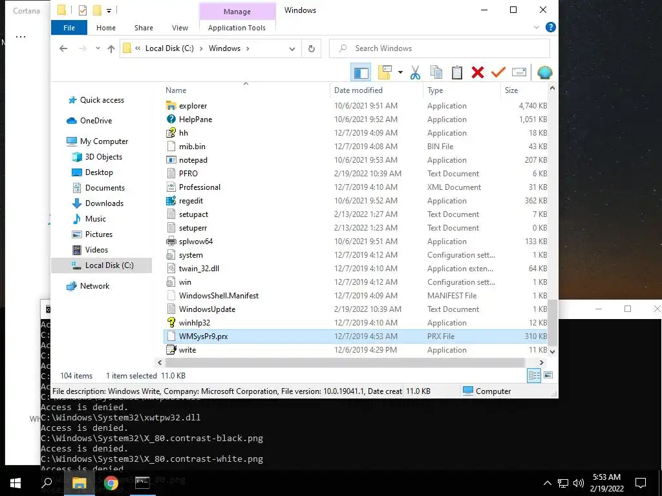Select the regedit application icon
The width and height of the screenshot is (662, 496).
coord(171,201)
